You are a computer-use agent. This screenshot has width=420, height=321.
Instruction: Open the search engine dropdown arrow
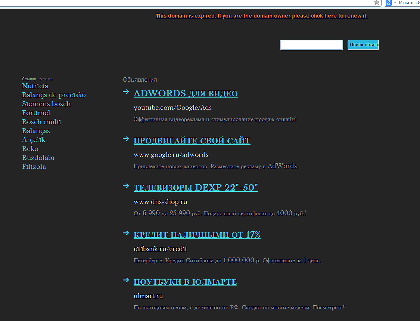394,3
